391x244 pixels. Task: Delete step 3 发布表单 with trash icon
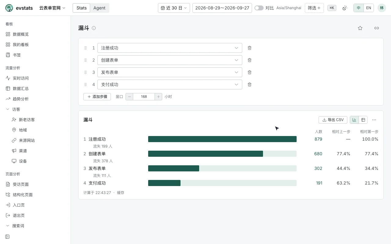point(250,72)
